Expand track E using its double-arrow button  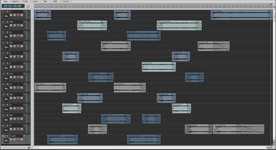(x=24, y=53)
